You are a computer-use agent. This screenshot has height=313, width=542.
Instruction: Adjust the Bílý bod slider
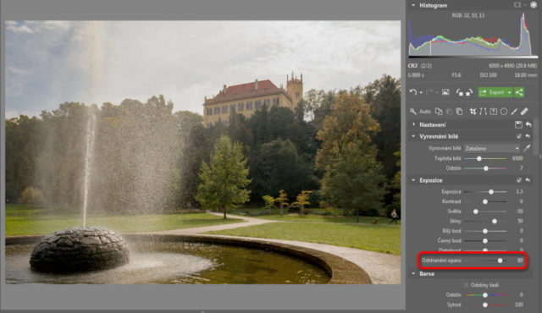click(x=485, y=231)
